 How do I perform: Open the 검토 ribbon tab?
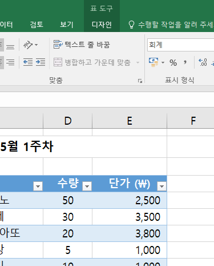[x=37, y=25]
